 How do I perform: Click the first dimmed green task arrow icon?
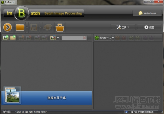click(131, 38)
